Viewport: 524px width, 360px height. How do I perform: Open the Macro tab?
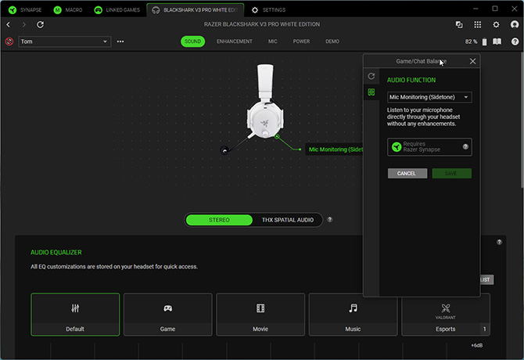click(68, 9)
